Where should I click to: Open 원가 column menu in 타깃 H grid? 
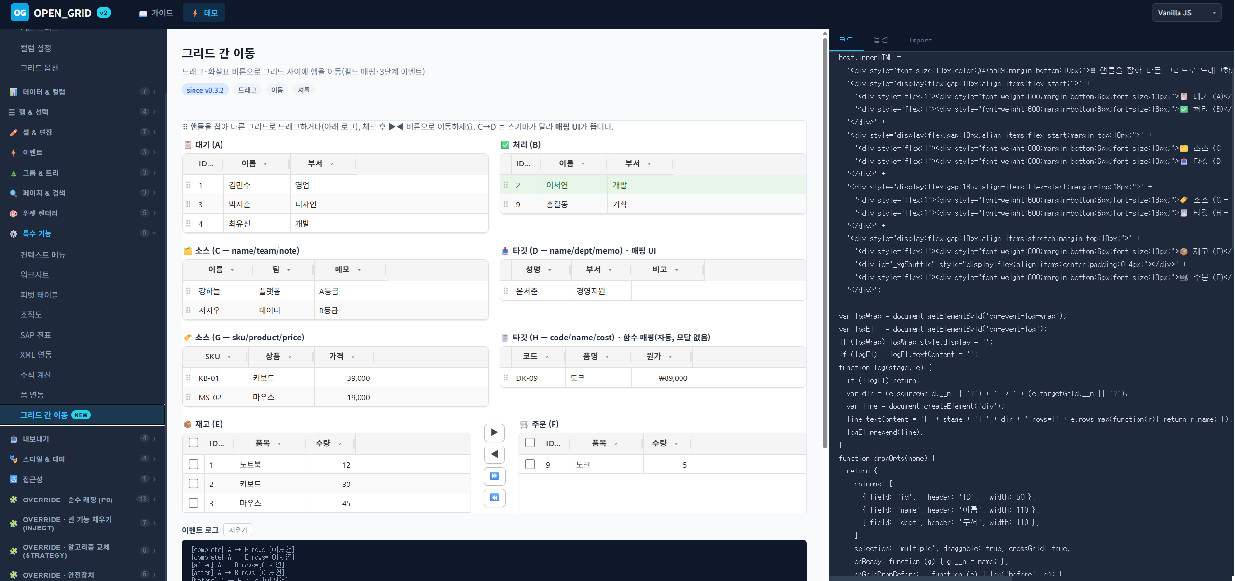tap(670, 357)
